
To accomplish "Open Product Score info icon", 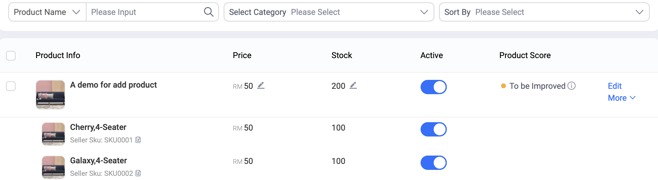I will tap(571, 86).
